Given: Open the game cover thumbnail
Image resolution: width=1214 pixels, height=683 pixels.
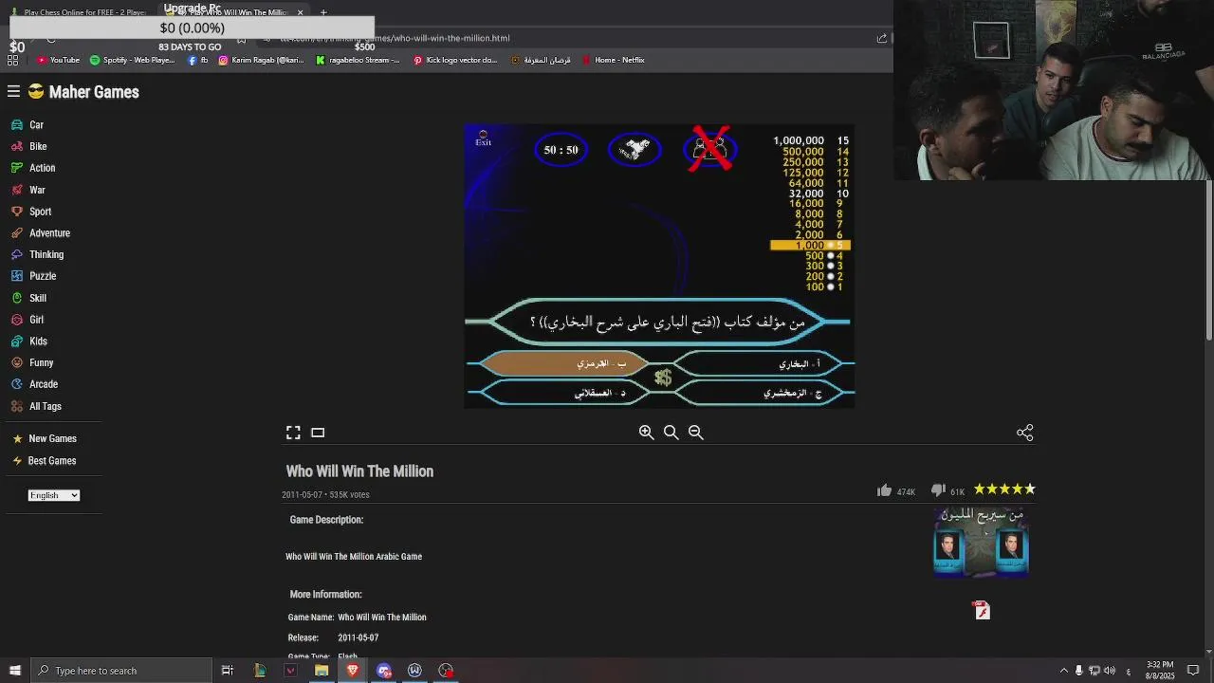Looking at the screenshot, I should click(x=981, y=541).
